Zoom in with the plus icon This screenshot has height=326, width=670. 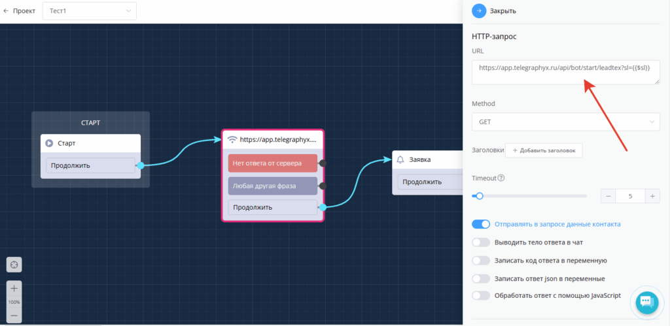(x=14, y=288)
